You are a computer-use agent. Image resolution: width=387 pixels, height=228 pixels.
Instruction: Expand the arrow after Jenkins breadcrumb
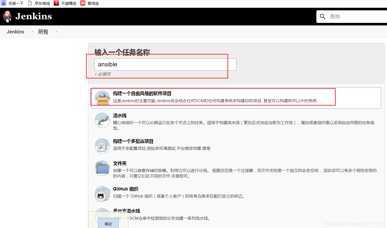coord(32,32)
